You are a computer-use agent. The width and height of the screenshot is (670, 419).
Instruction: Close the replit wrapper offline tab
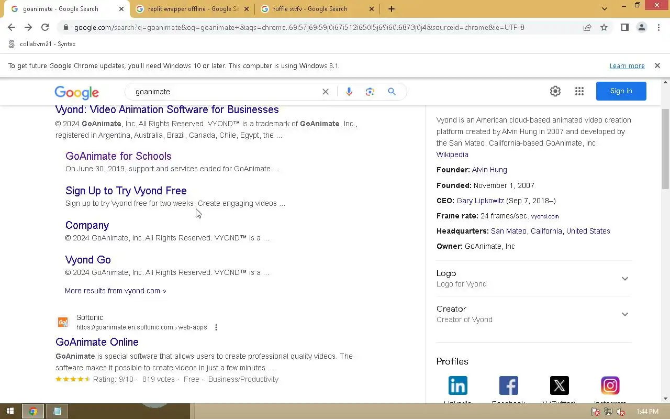(247, 9)
